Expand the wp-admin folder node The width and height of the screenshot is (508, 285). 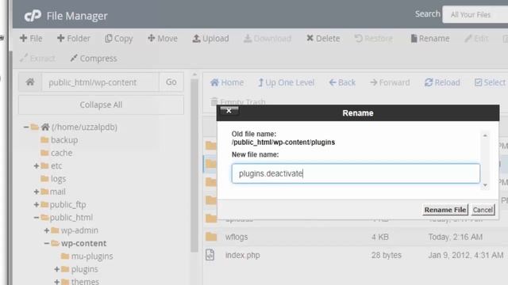tap(47, 230)
